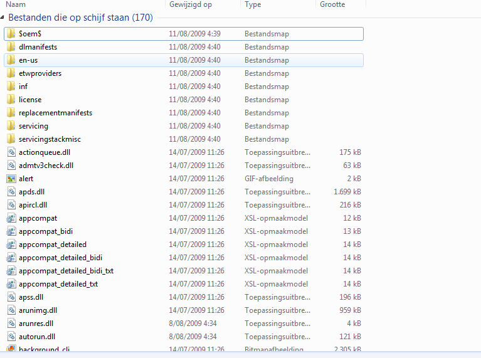Select the file name 'etwproviders'
This screenshot has width=481, height=358.
coord(40,73)
